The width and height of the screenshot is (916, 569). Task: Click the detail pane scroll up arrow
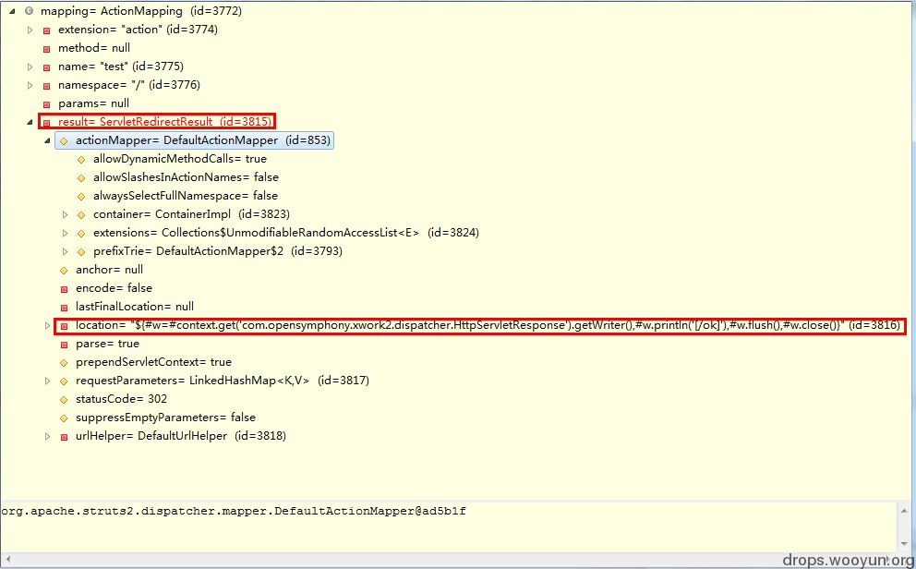(904, 511)
